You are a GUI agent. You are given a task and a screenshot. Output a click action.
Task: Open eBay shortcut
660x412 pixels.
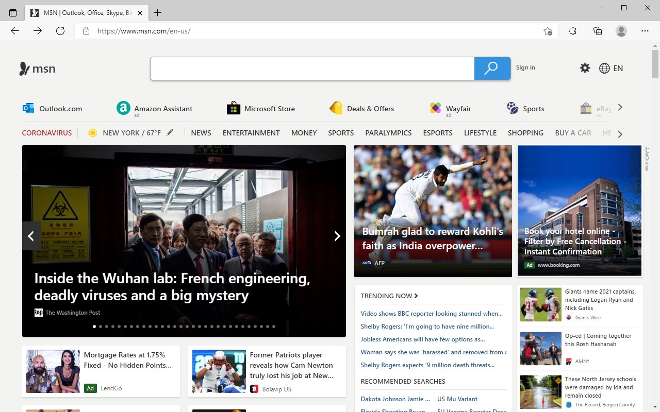596,109
